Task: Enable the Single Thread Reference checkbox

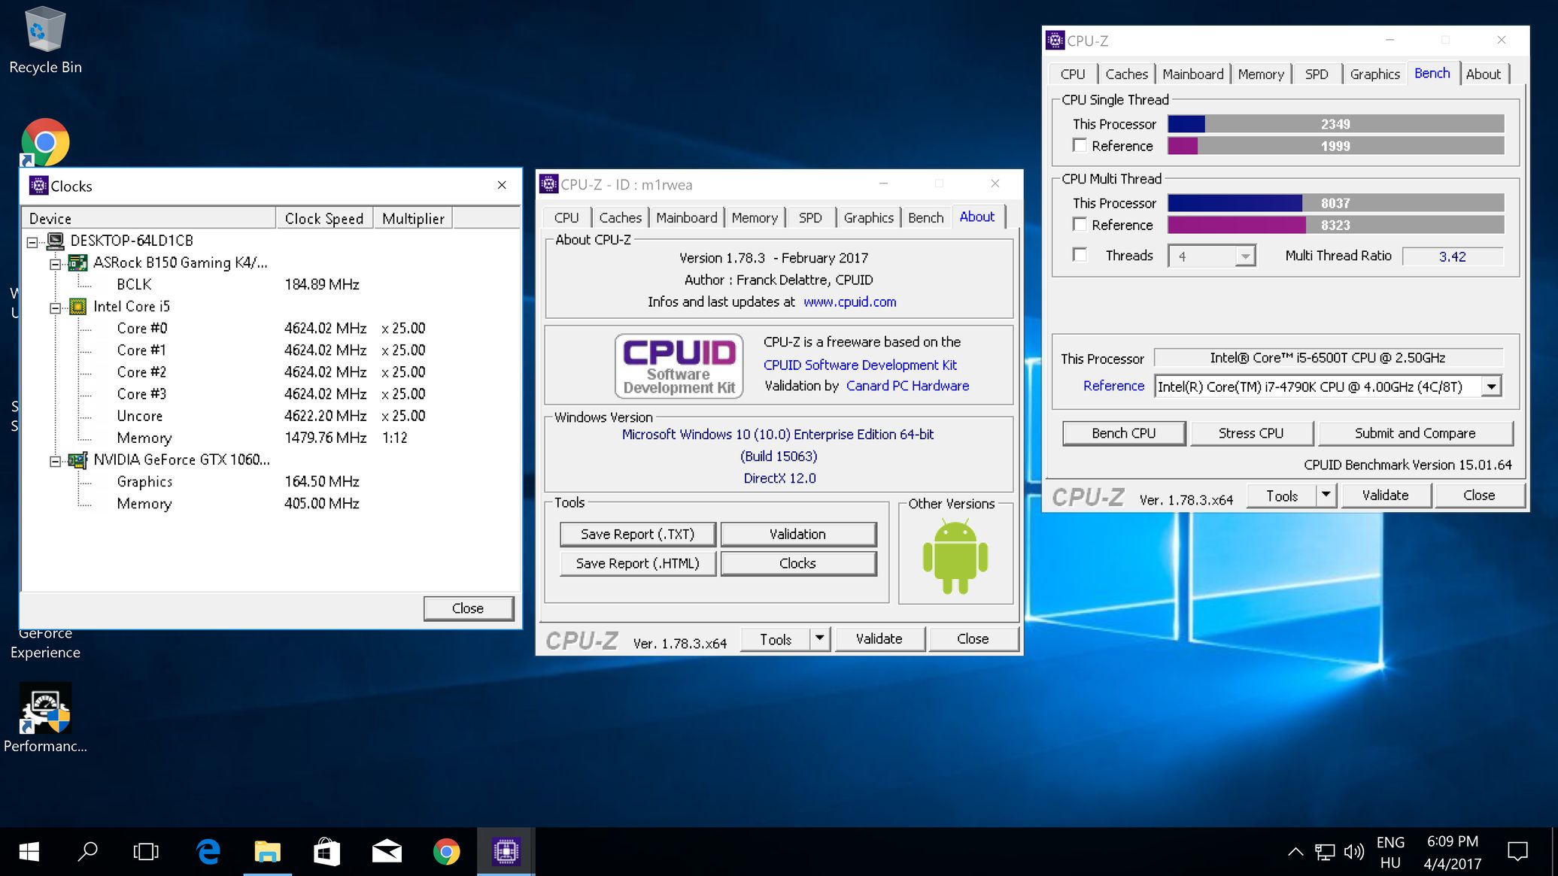Action: (1080, 145)
